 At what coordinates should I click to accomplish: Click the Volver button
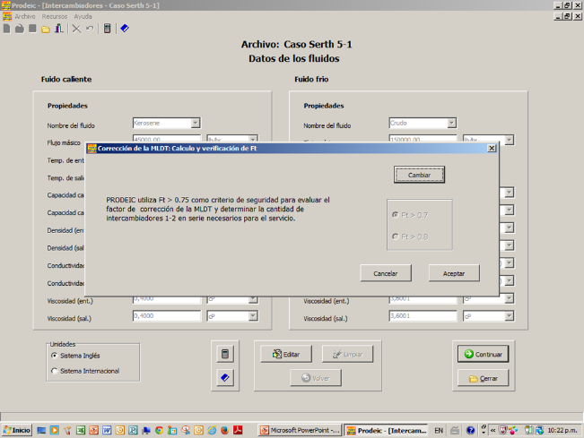tap(316, 378)
